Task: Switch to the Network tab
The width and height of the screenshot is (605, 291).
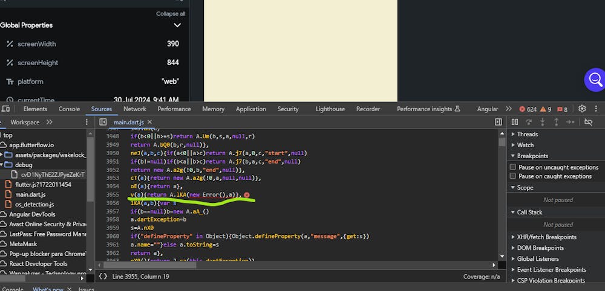Action: click(x=134, y=109)
